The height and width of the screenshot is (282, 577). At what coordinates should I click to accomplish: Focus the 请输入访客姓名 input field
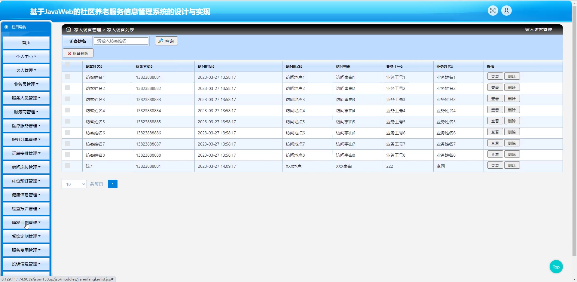coord(121,41)
